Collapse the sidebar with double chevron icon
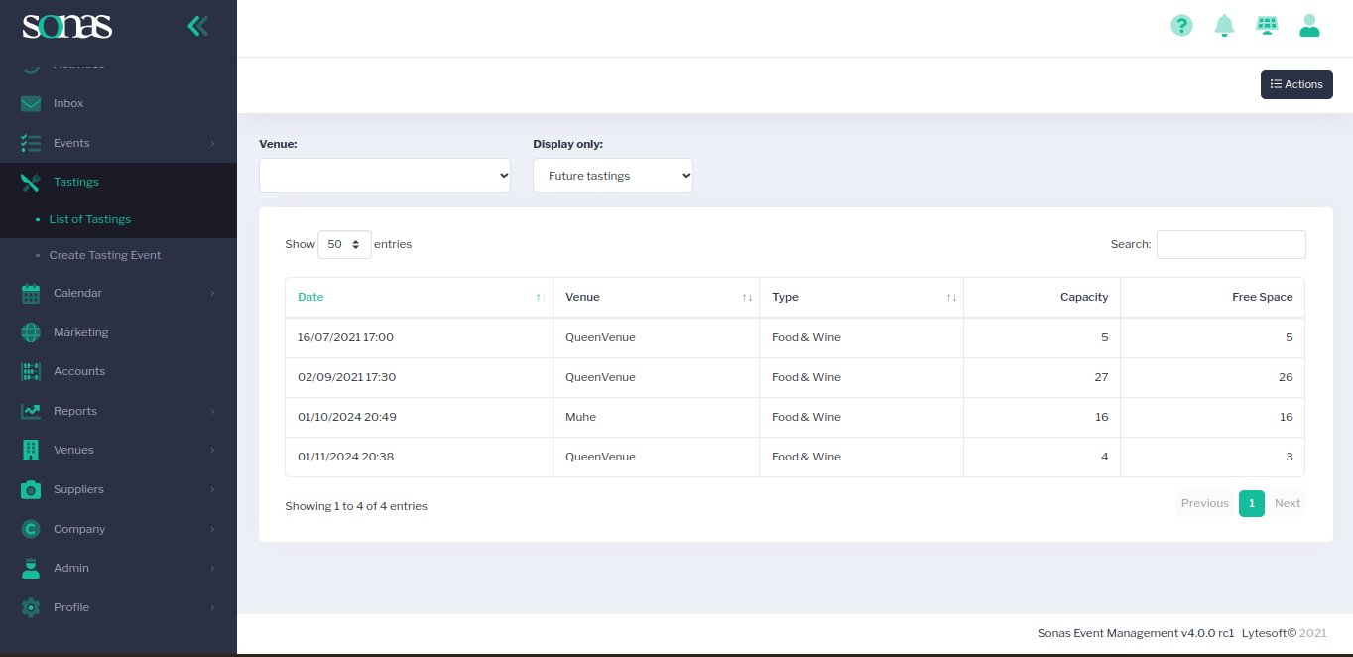The image size is (1353, 657). tap(198, 26)
